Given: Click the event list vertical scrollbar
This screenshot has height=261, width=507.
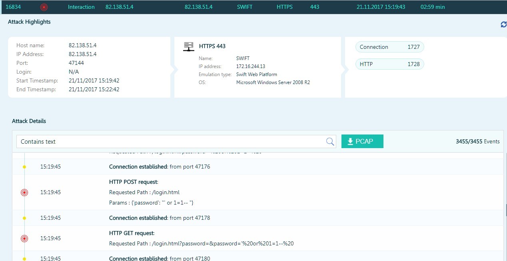Looking at the screenshot, I should point(505,209).
